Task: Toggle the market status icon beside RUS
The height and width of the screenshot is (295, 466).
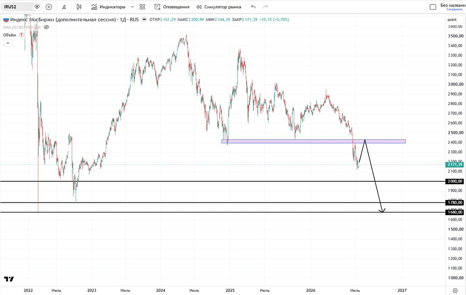Action: [x=144, y=20]
